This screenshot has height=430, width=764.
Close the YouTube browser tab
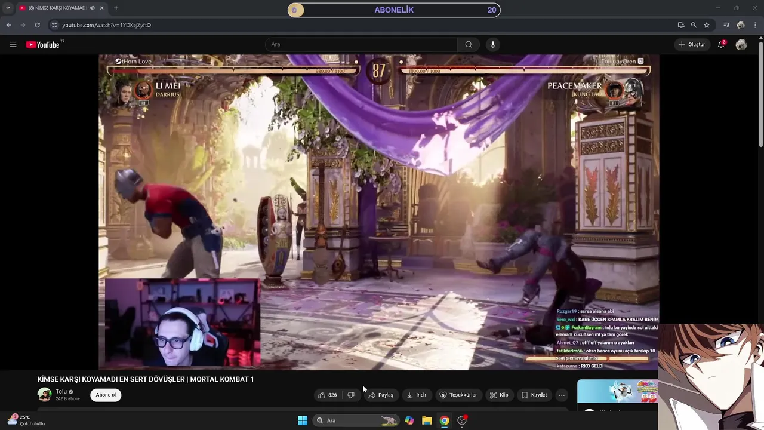coord(102,8)
